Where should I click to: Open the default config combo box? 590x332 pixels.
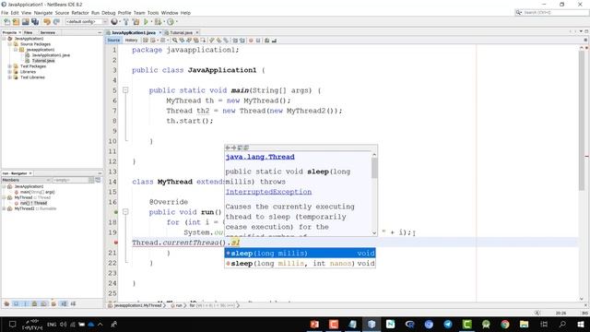click(x=87, y=22)
